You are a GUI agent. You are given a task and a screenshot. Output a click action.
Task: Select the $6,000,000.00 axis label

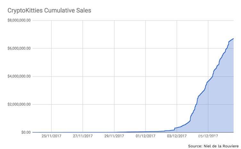click(19, 48)
